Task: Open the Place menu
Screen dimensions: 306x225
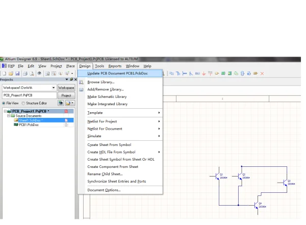Action: 70,66
